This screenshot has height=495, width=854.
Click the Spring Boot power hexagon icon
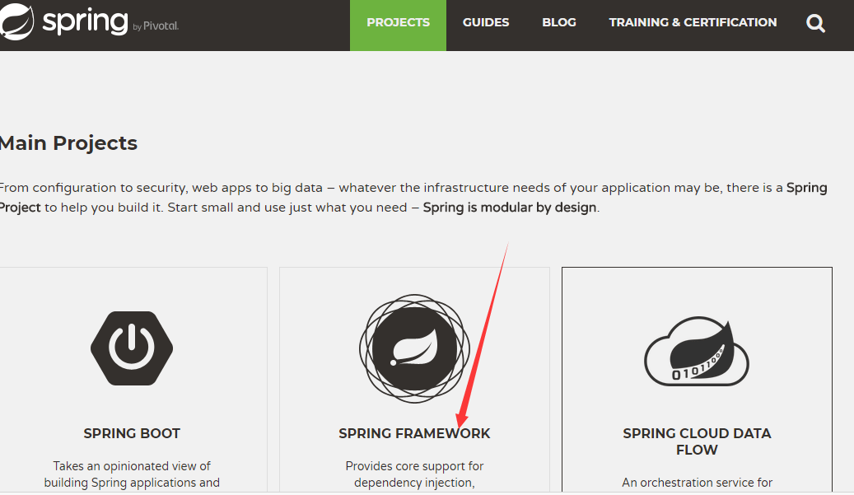click(132, 348)
